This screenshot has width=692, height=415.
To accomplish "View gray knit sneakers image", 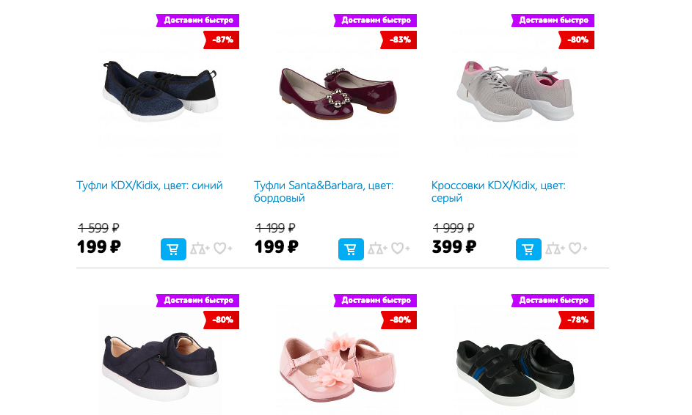I will click(515, 92).
